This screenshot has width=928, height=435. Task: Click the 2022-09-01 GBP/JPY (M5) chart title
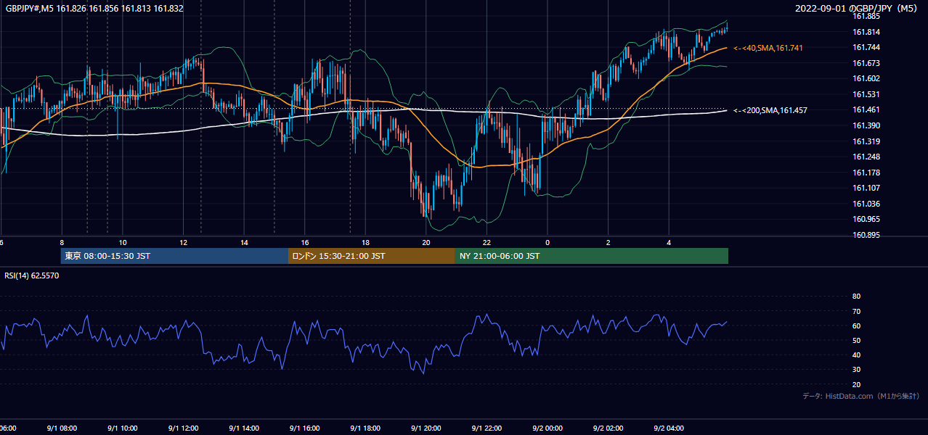(x=858, y=9)
